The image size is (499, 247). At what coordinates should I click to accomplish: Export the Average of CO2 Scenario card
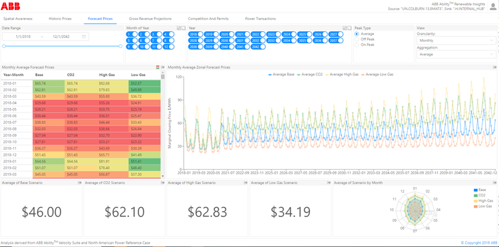[162, 182]
